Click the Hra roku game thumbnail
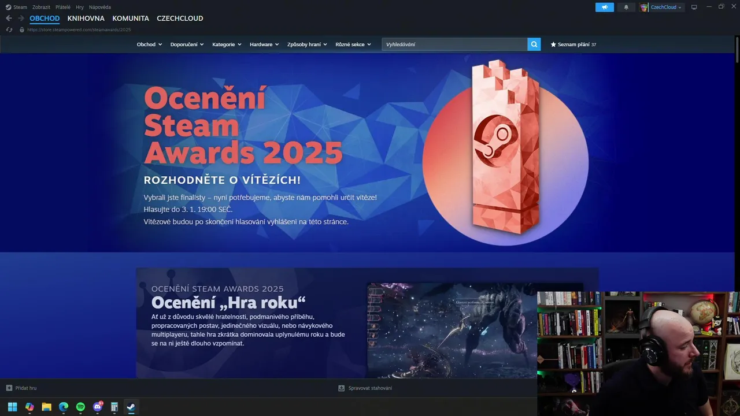740x416 pixels. [452, 330]
